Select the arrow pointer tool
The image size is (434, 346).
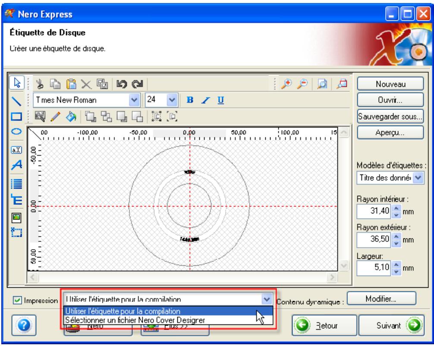[x=16, y=83]
